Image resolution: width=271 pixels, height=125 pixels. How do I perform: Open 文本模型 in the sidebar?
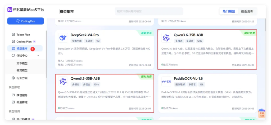click(x=22, y=63)
